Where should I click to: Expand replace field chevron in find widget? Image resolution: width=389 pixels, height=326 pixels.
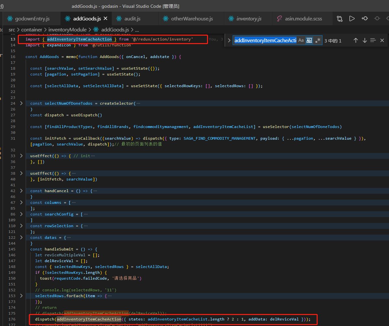click(229, 41)
